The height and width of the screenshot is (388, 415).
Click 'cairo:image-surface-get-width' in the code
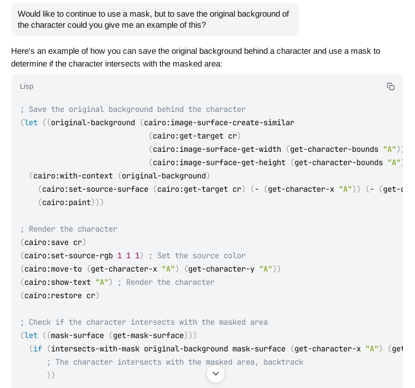(x=217, y=149)
